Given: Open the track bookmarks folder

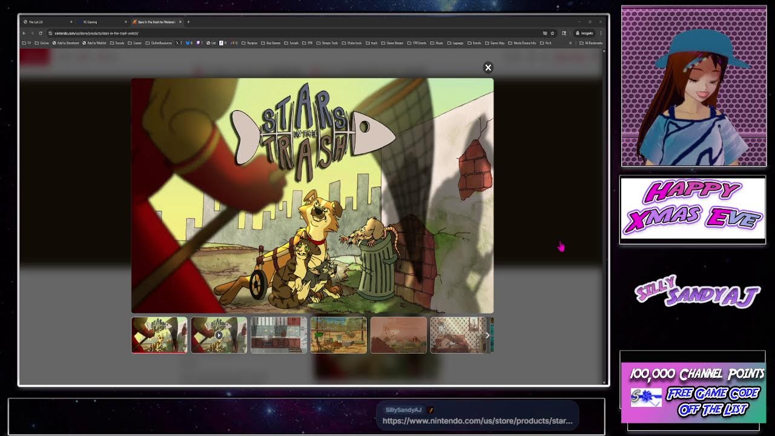Looking at the screenshot, I should click(372, 43).
